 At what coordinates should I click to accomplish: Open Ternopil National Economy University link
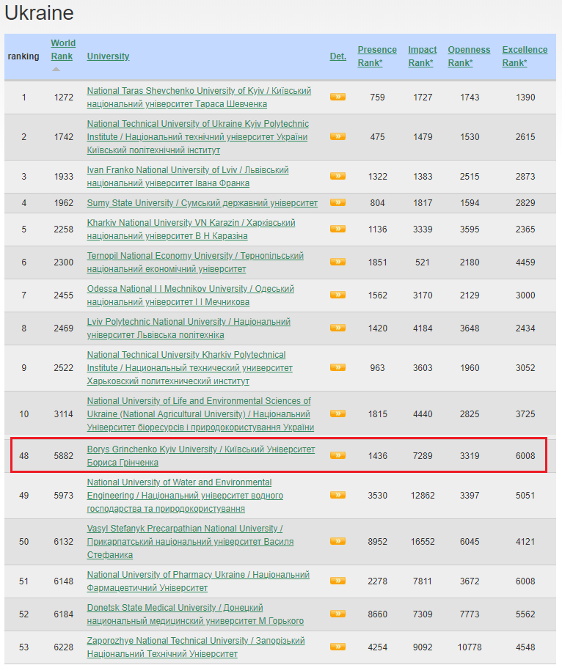coord(195,262)
